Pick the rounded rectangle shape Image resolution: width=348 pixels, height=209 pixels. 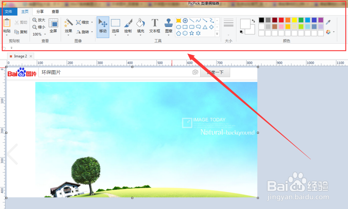192,27
